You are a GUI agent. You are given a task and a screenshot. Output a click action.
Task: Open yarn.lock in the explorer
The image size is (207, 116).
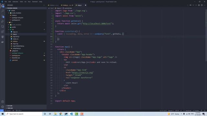pos(15,60)
